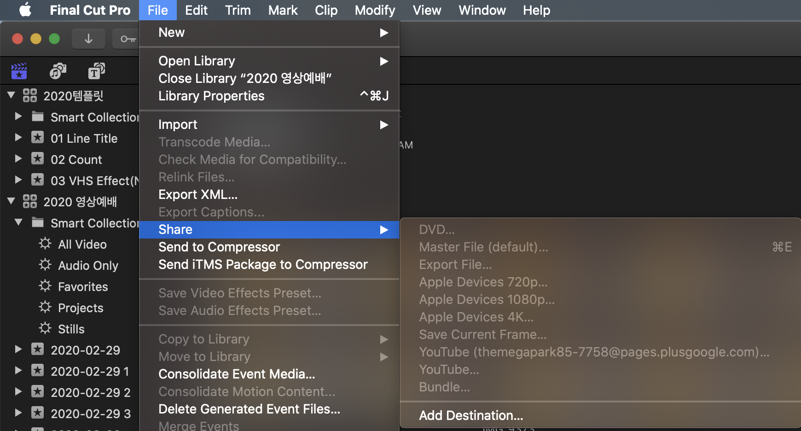Open the Open Library submenu
This screenshot has width=801, height=431.
coord(269,61)
